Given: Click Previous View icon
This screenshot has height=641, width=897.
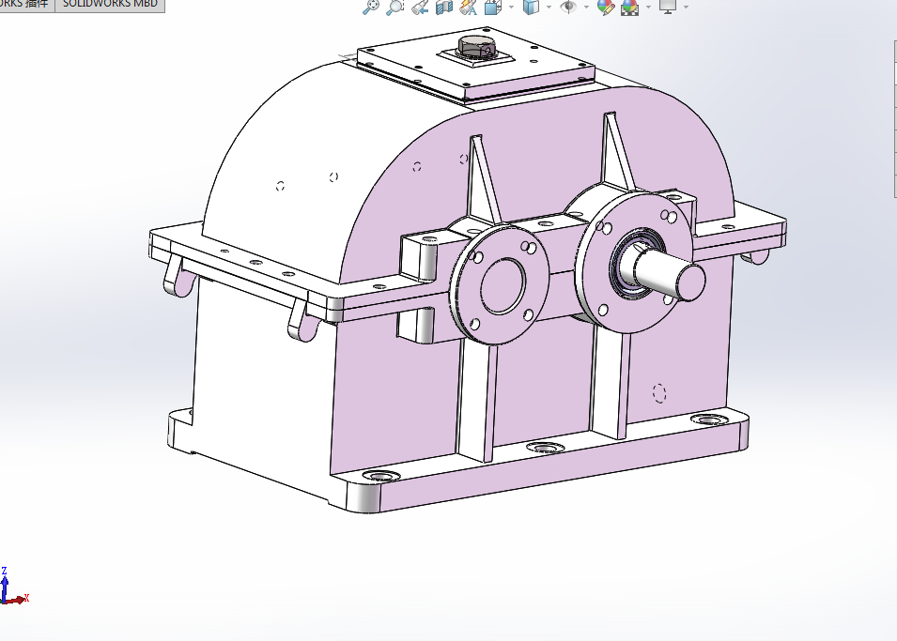Looking at the screenshot, I should 420,7.
